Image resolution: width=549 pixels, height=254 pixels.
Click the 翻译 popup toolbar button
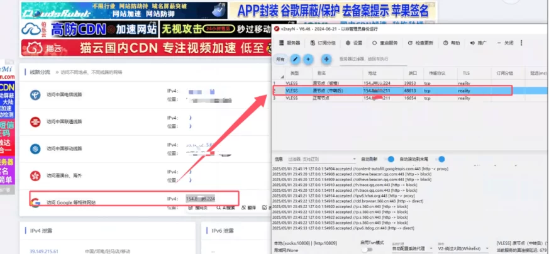[x=248, y=208]
